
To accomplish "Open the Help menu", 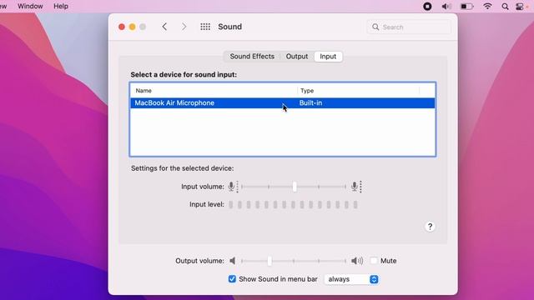I will pos(61,7).
